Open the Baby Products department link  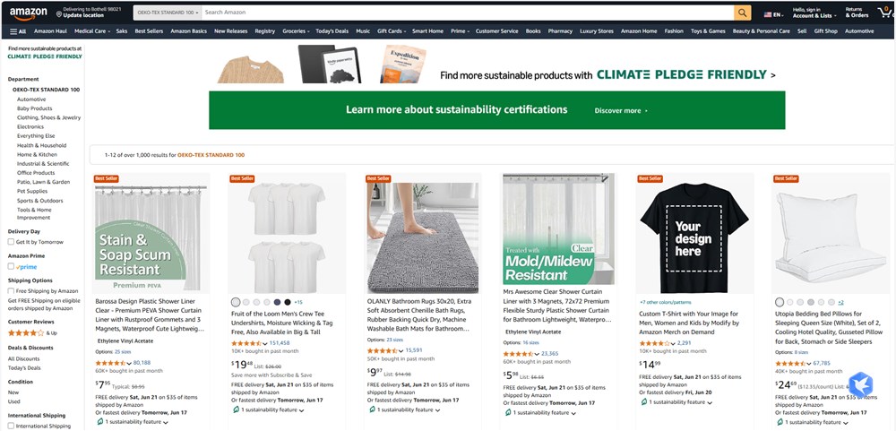(x=34, y=108)
